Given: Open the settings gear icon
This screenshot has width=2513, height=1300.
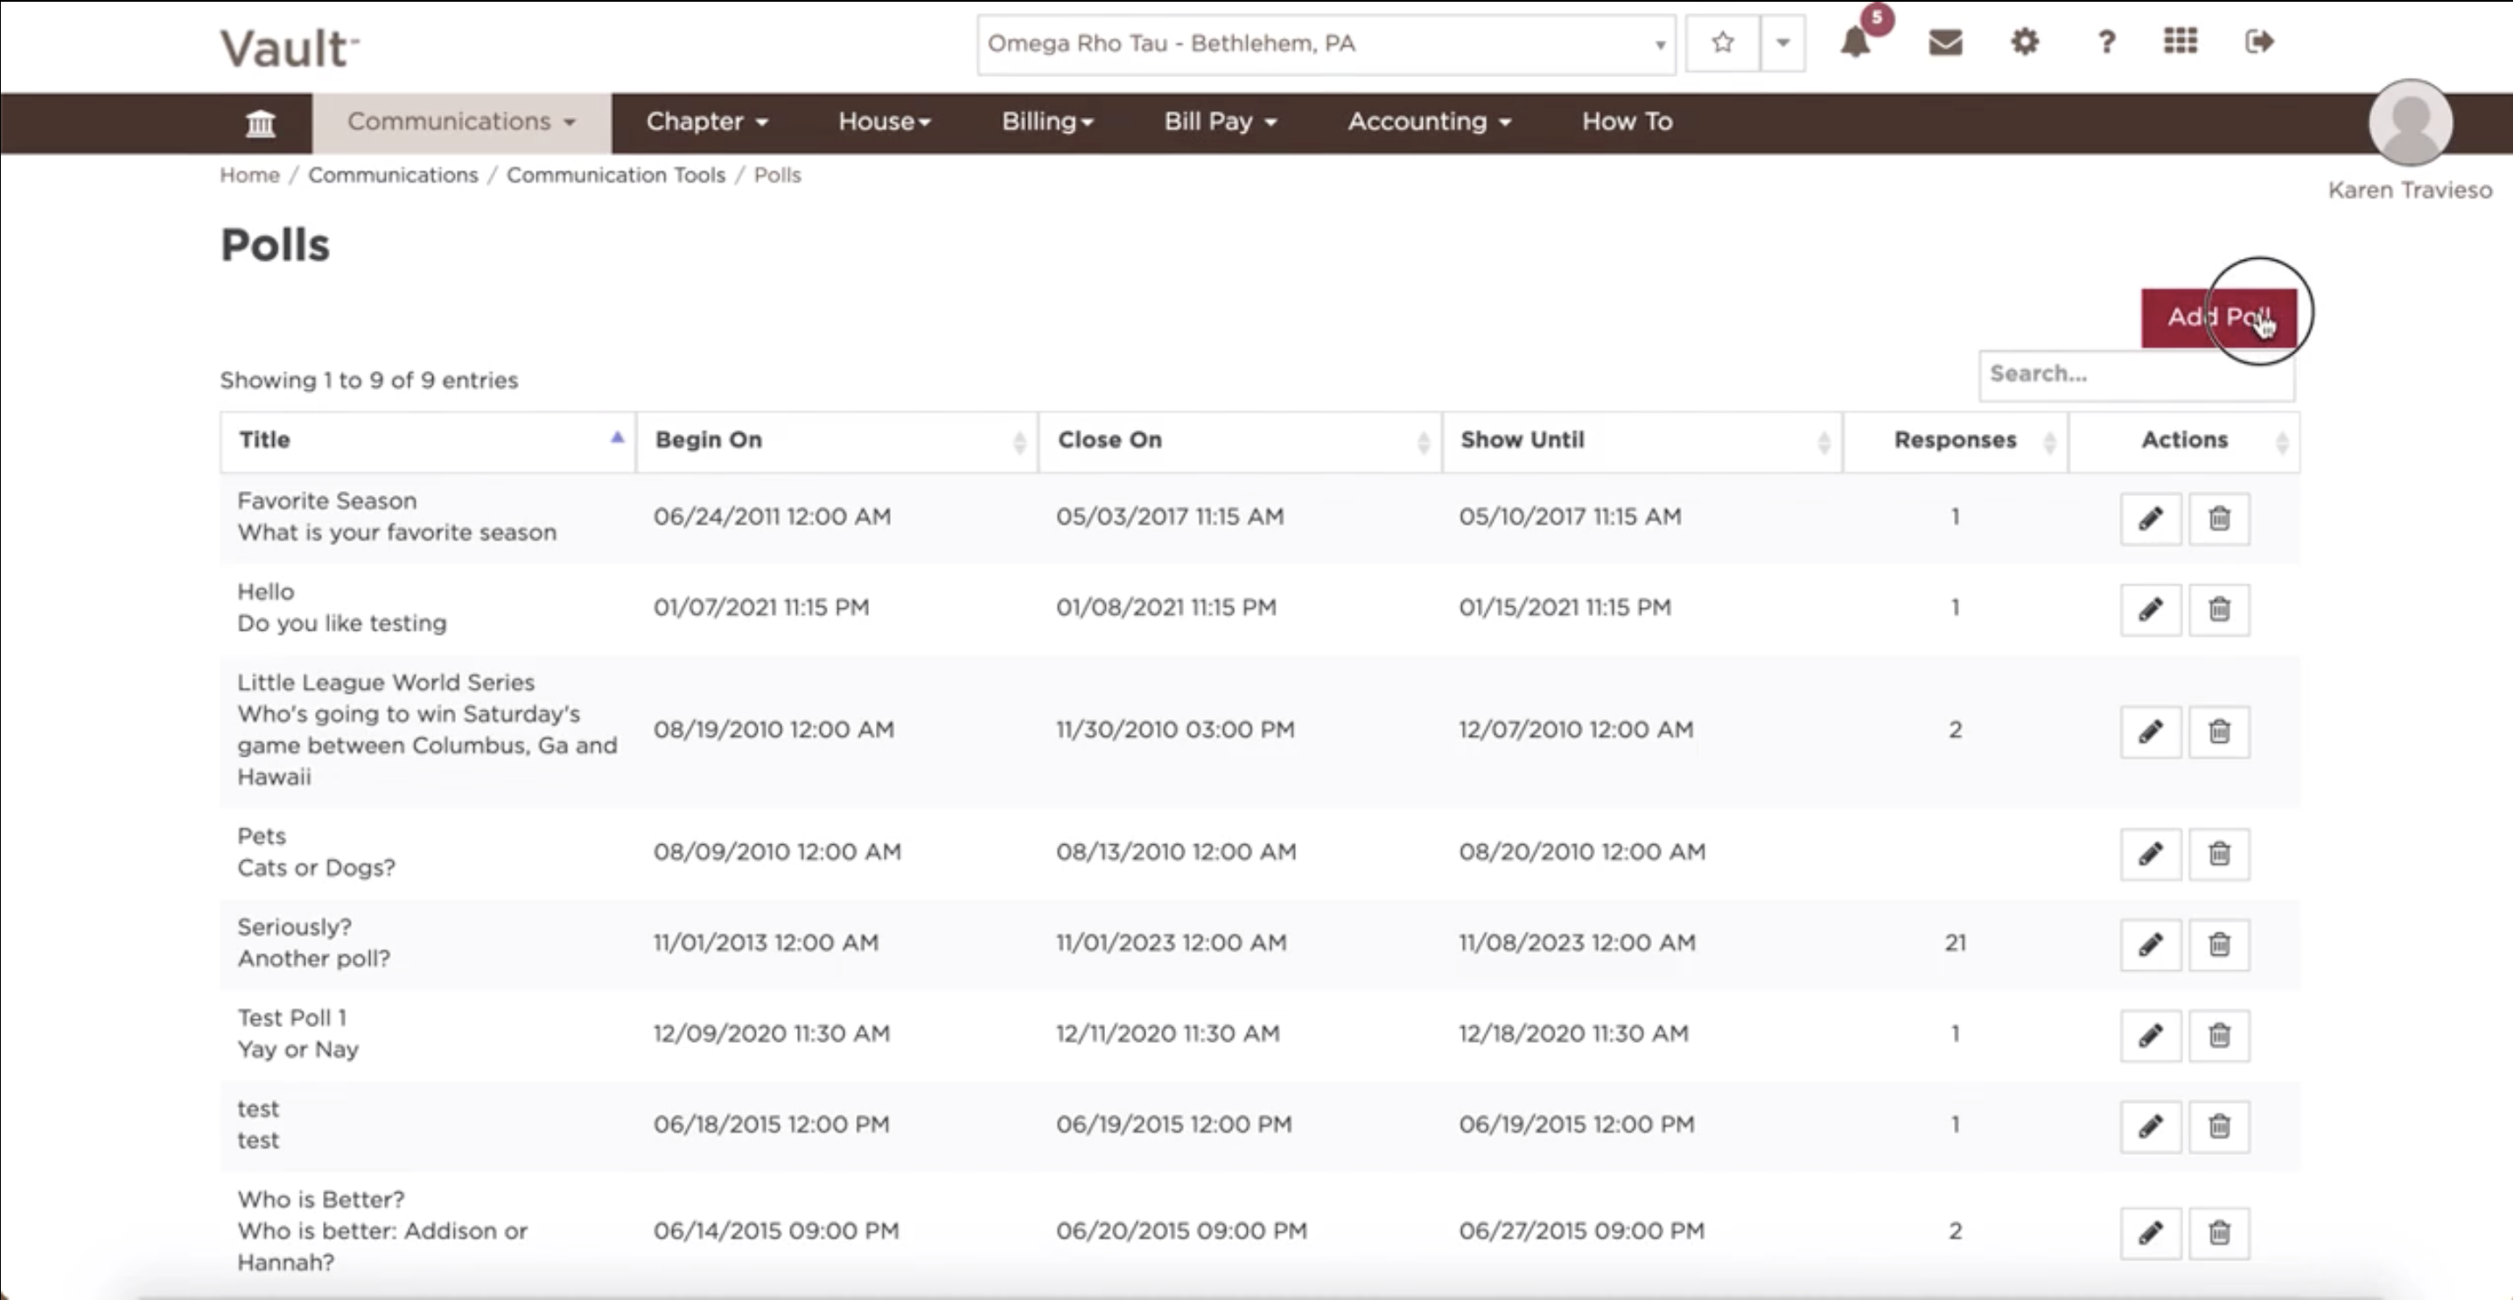Looking at the screenshot, I should point(2024,42).
